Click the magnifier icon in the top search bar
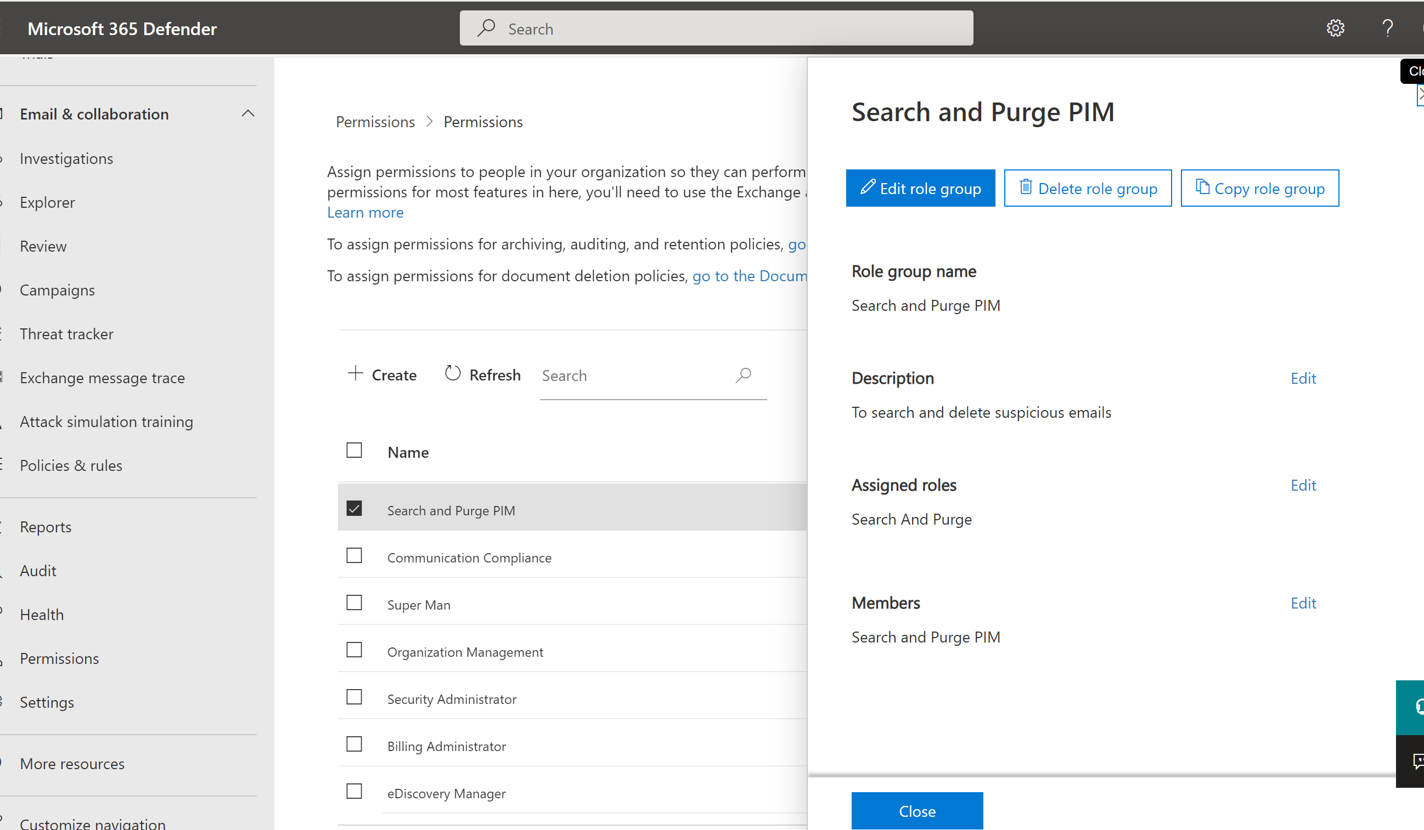 (x=486, y=28)
